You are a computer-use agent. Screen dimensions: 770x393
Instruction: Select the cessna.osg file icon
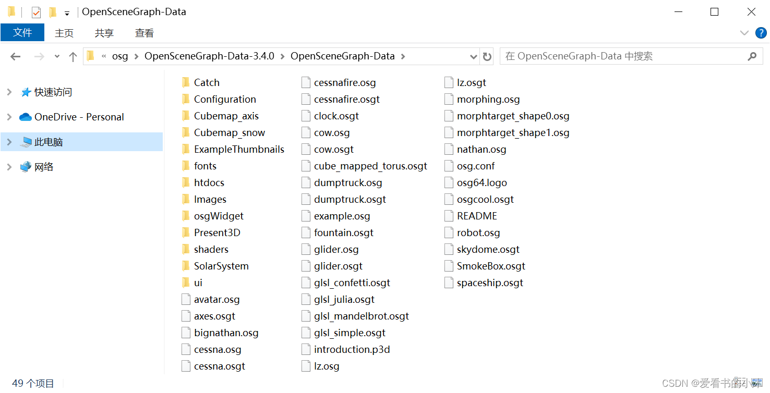(186, 349)
